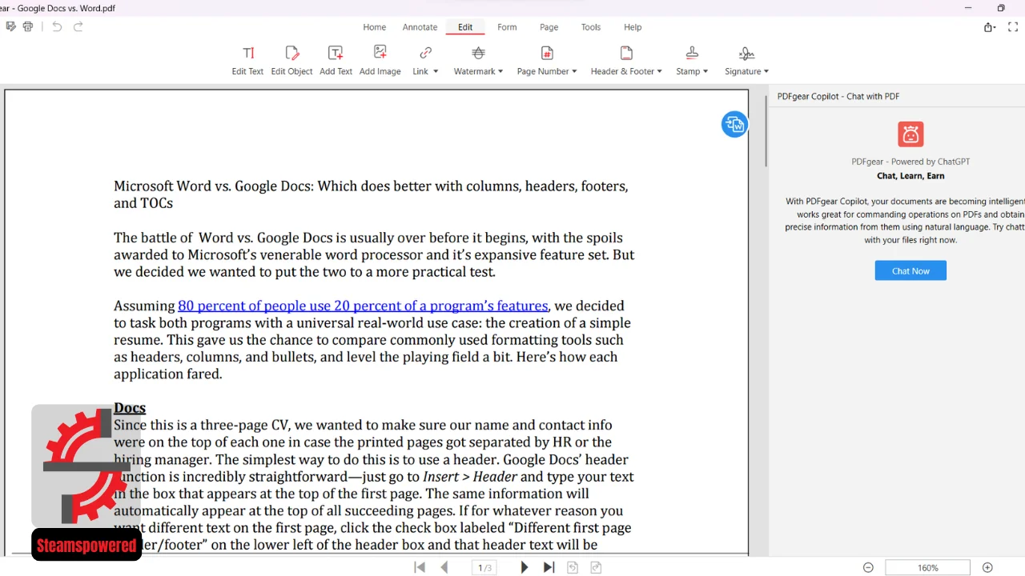Click the Watermark tool icon
The height and width of the screenshot is (576, 1025).
click(x=478, y=54)
